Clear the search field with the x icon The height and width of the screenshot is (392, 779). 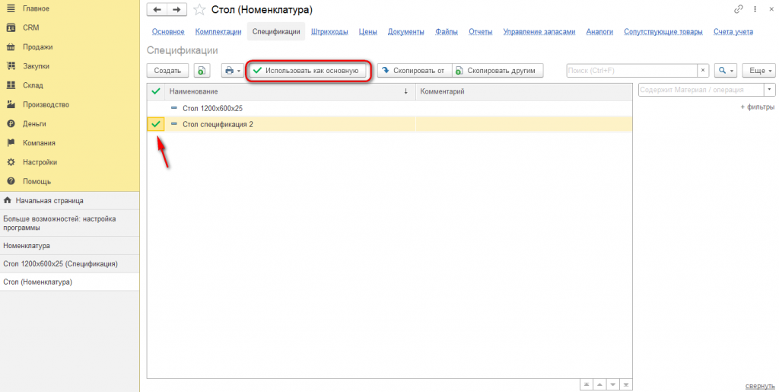(702, 71)
